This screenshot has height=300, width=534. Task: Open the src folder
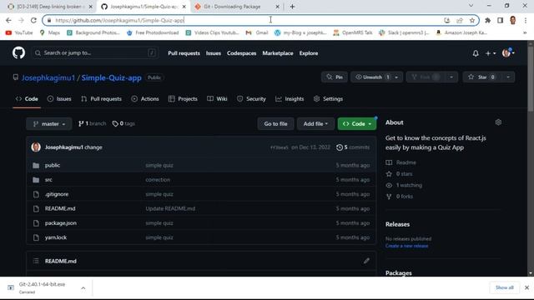tap(48, 180)
